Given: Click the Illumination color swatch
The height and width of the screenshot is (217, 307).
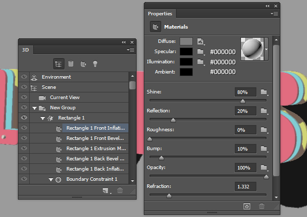Looking at the screenshot, I should pos(186,62).
